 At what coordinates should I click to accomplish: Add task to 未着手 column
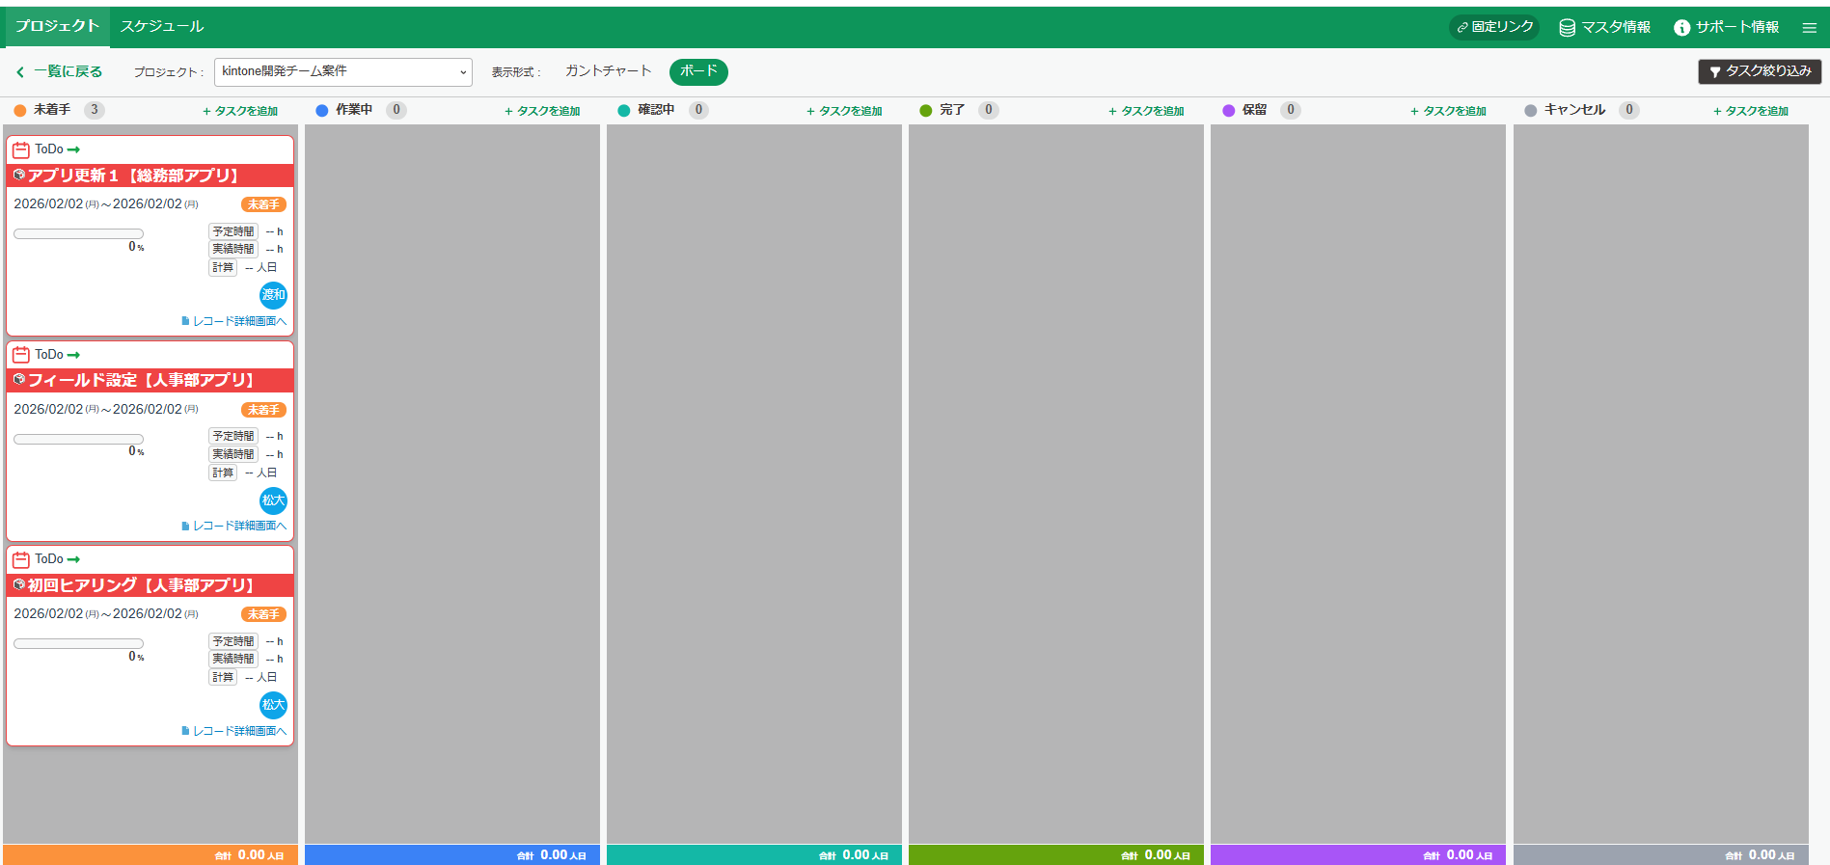coord(240,111)
